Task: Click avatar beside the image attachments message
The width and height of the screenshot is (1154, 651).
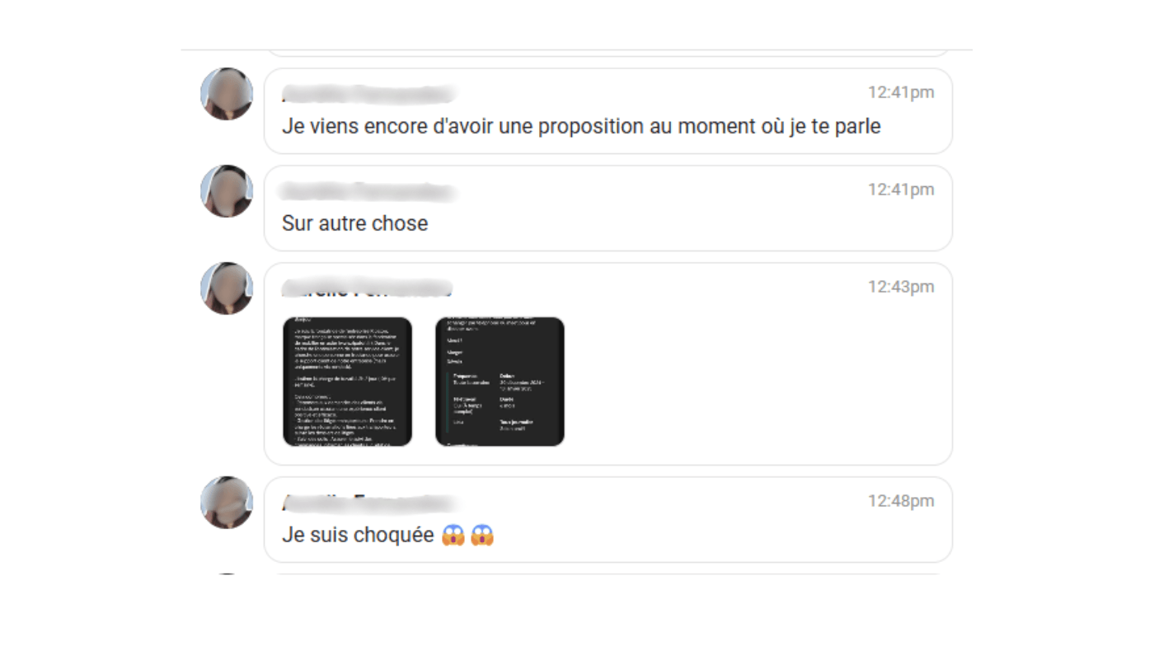Action: [227, 288]
